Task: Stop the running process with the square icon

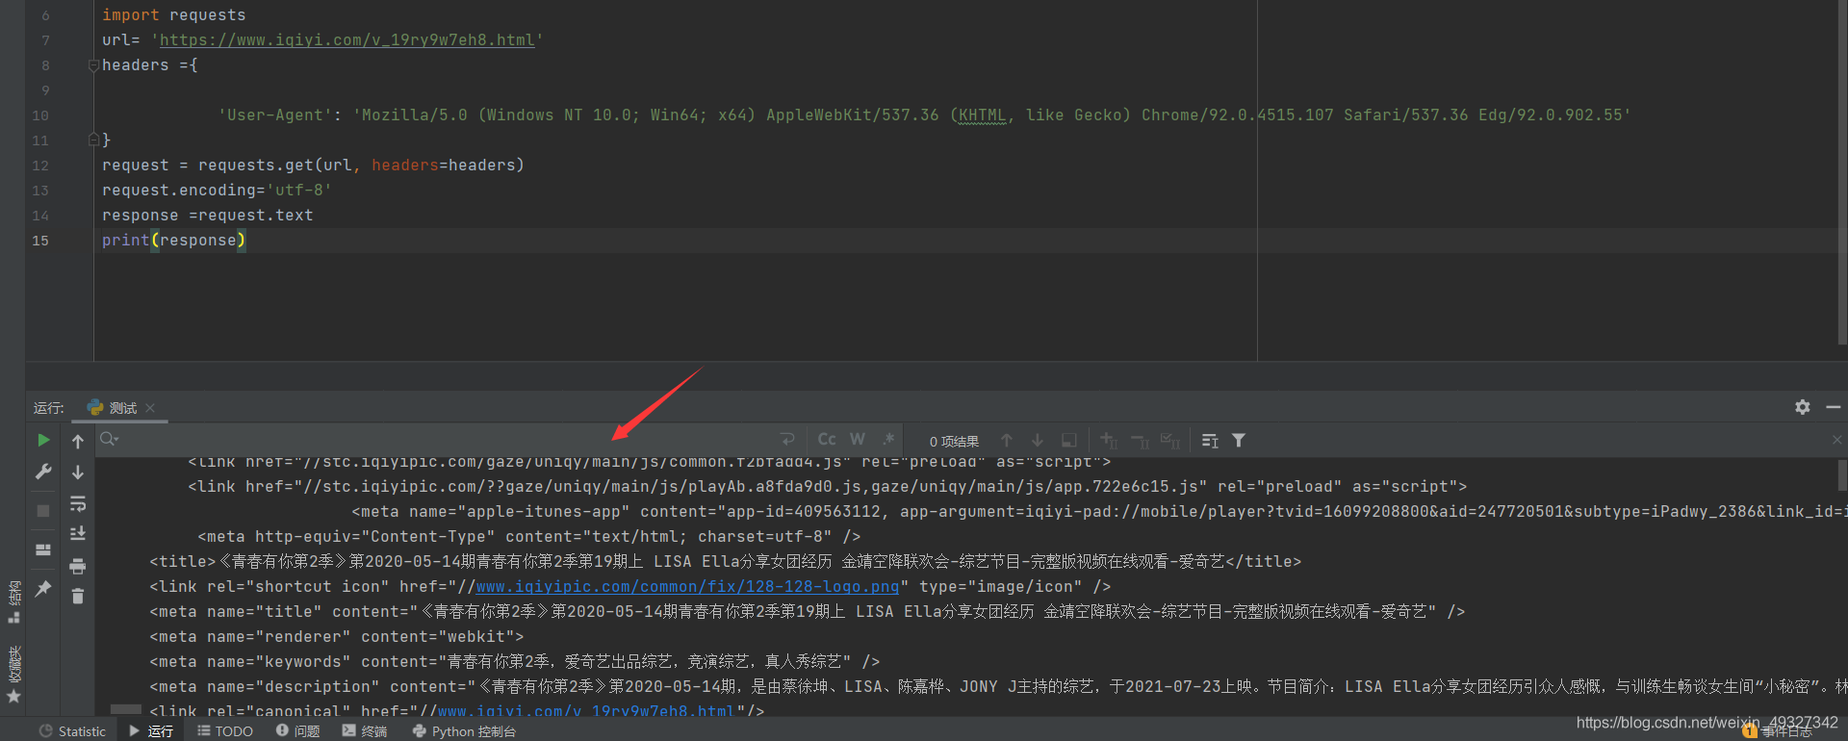Action: (43, 511)
